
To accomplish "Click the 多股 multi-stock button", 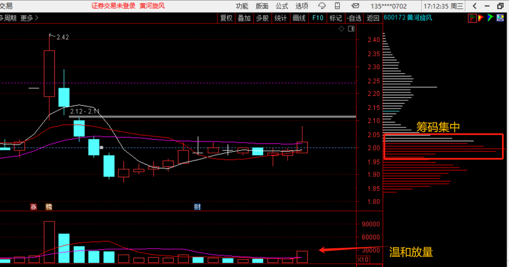I will pyautogui.click(x=262, y=18).
